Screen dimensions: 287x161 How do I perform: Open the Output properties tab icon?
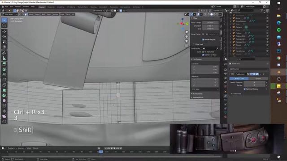(x=226, y=74)
